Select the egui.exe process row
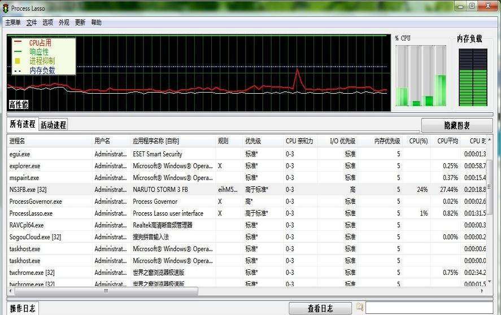The width and height of the screenshot is (501, 315). 247,154
